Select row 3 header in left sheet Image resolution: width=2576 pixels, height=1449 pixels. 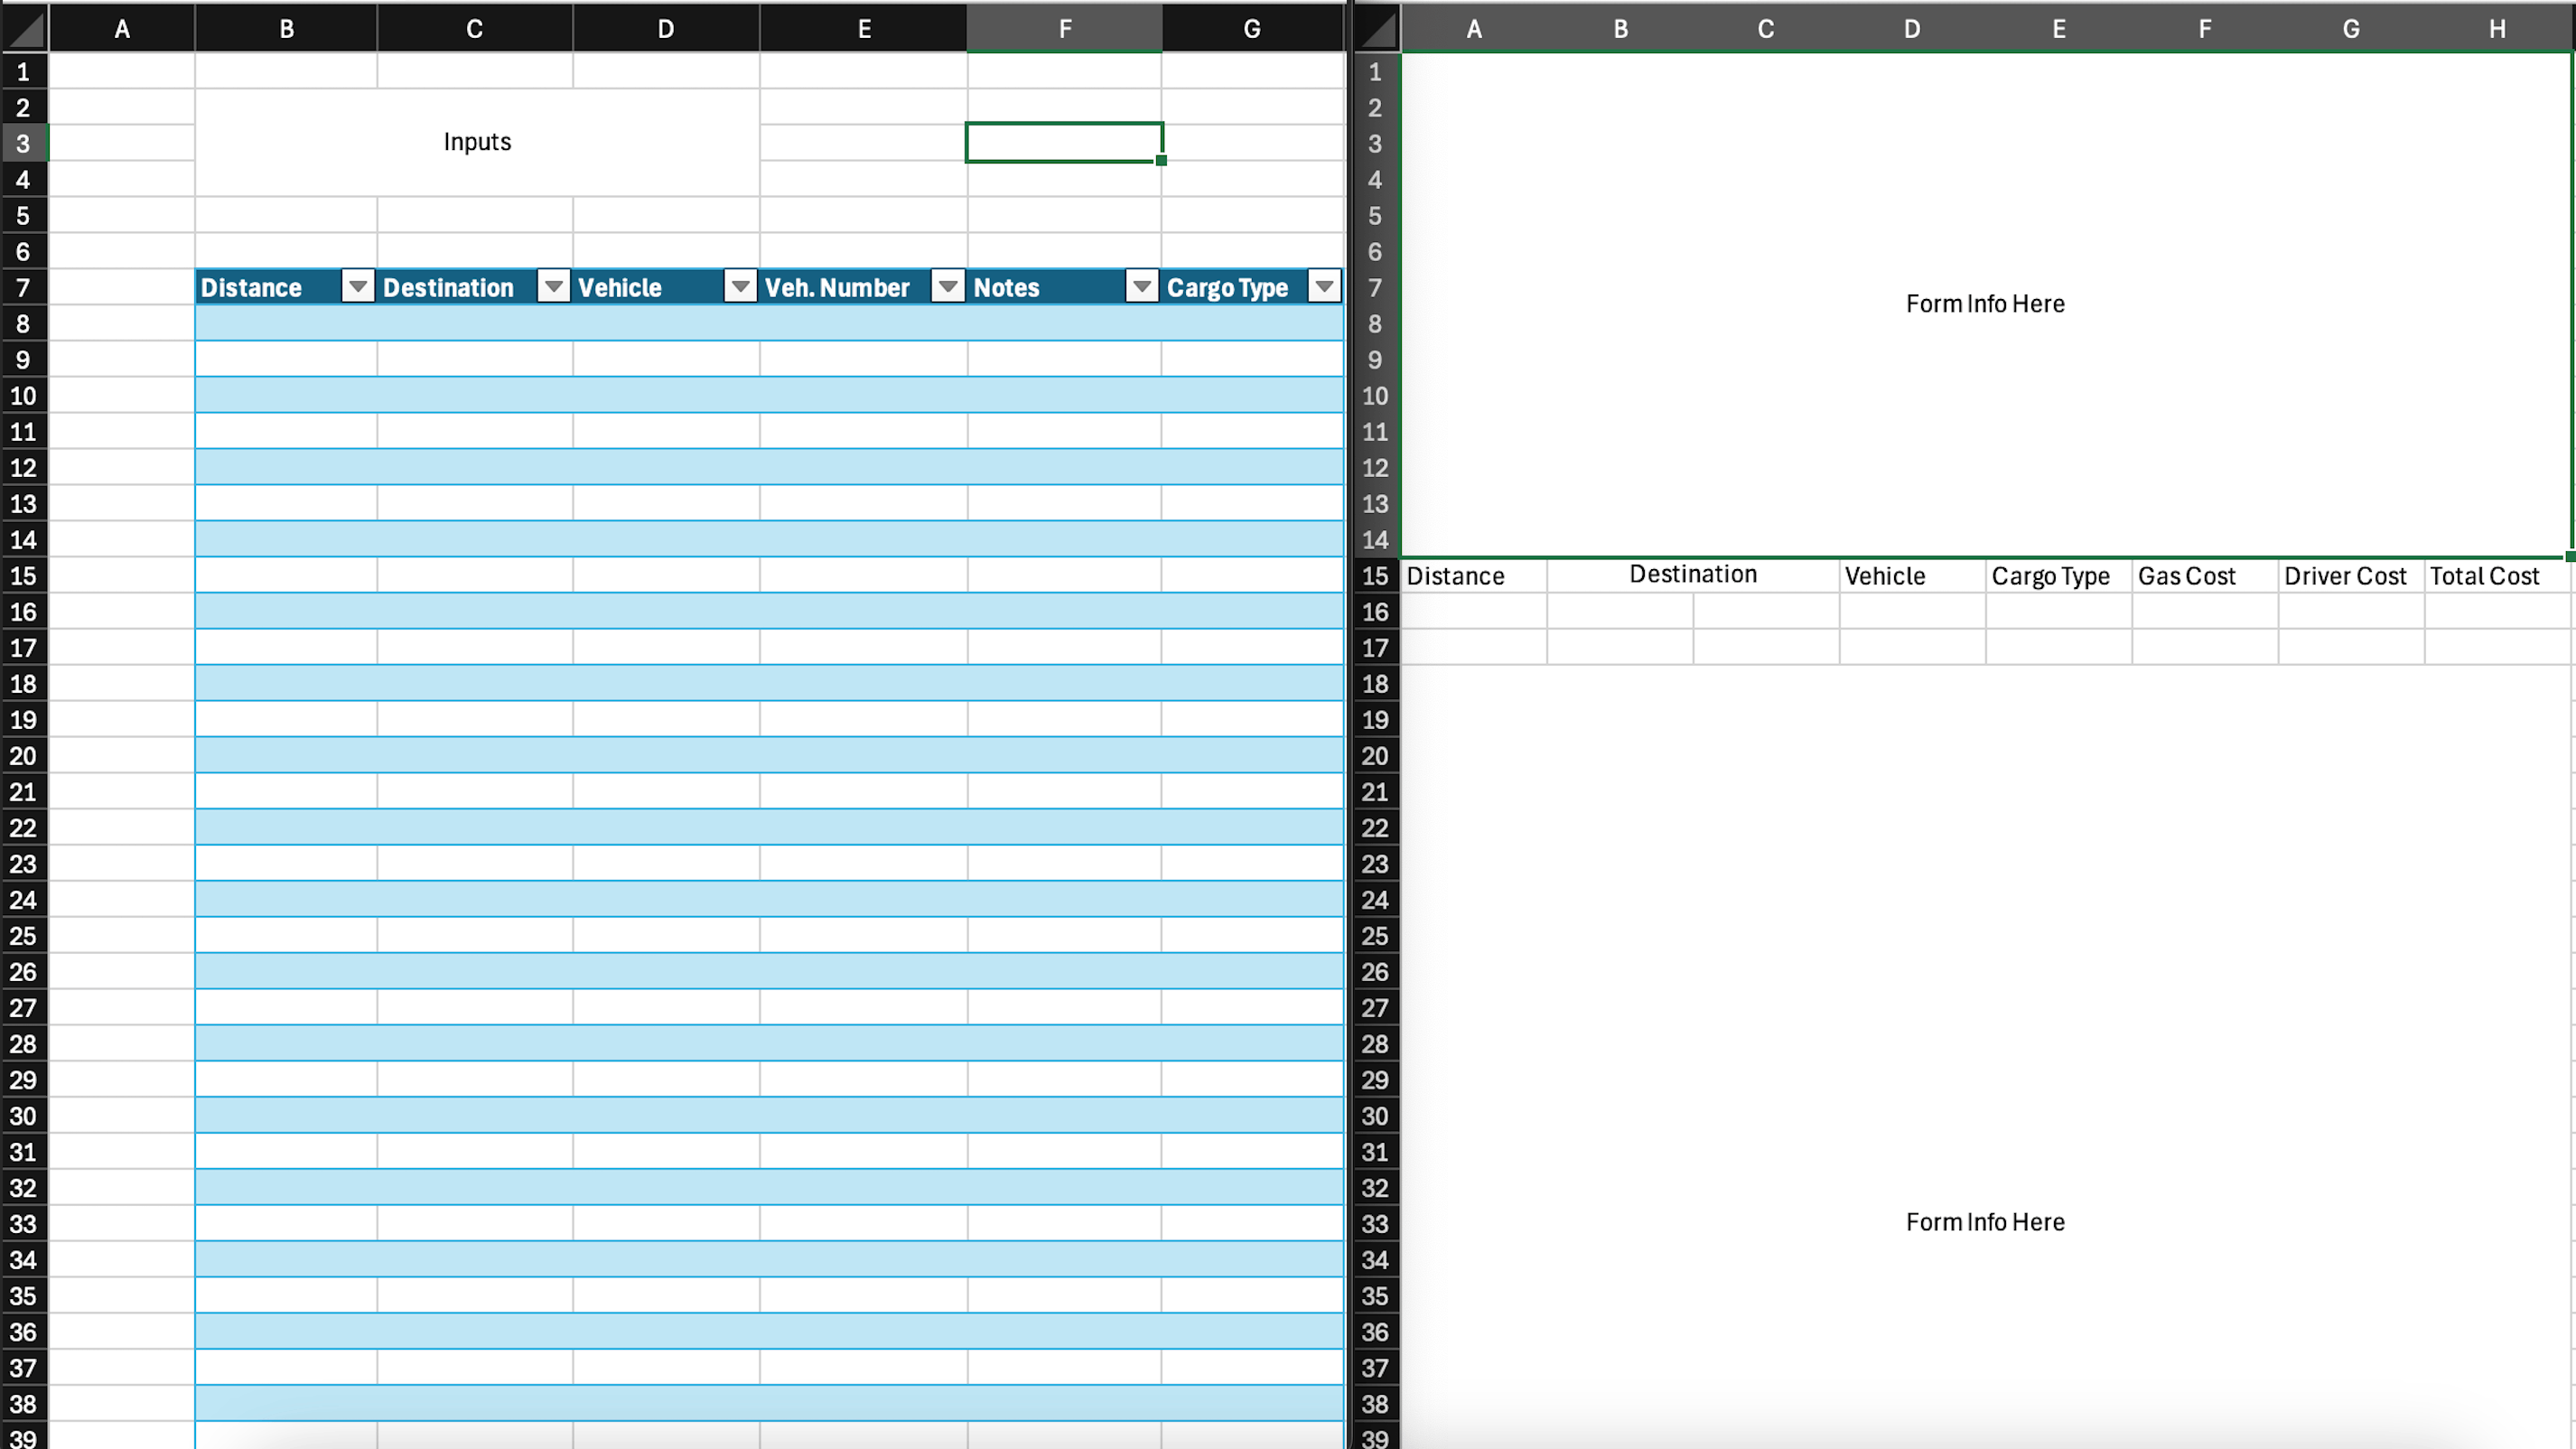(24, 143)
